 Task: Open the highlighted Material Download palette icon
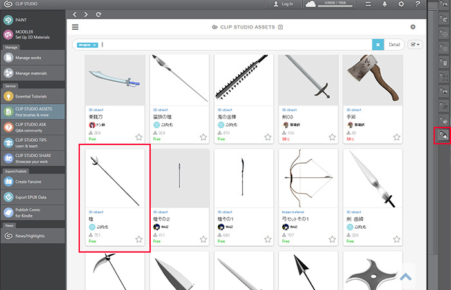tap(443, 135)
